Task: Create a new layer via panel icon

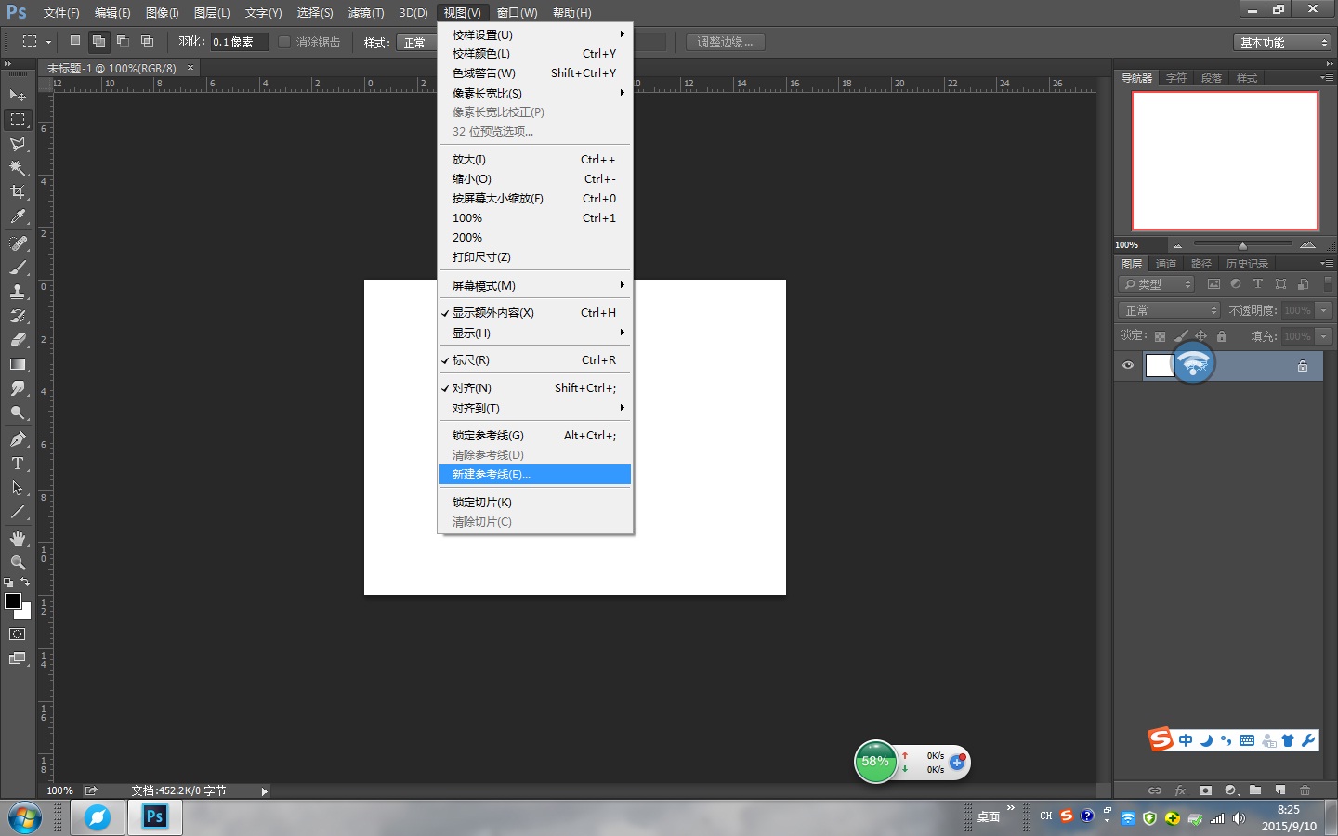Action: click(x=1280, y=790)
